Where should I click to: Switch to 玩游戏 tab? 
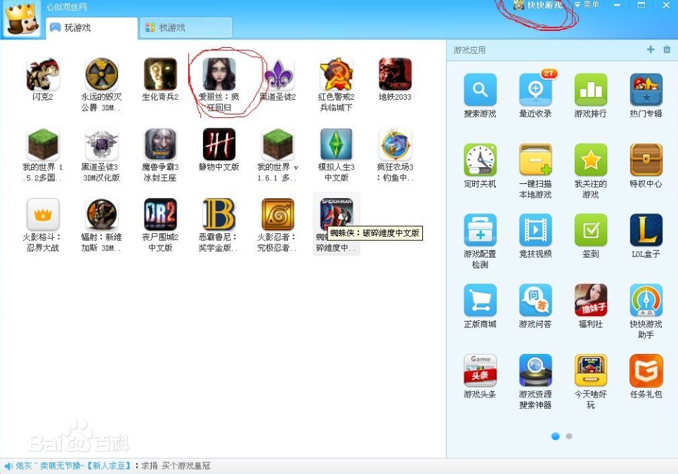[x=91, y=27]
